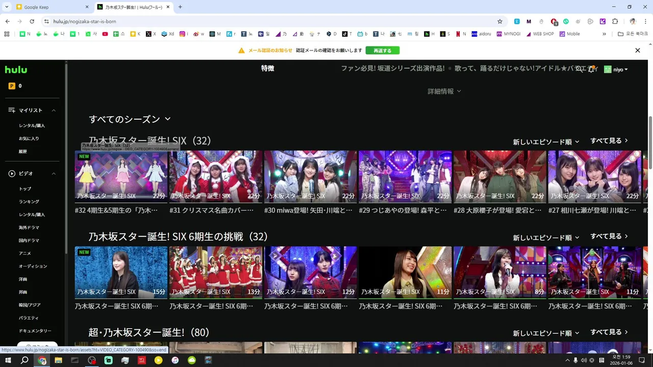
Task: Open the WEB SHOP bookmark
Action: (540, 34)
